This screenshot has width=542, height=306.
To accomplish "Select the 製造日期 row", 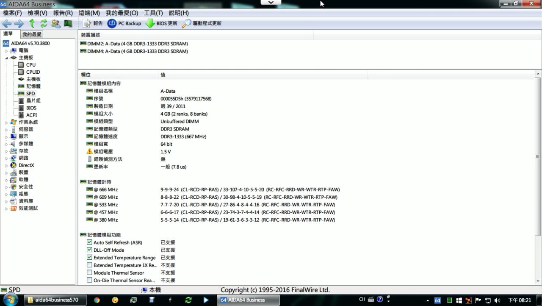I will [136, 106].
